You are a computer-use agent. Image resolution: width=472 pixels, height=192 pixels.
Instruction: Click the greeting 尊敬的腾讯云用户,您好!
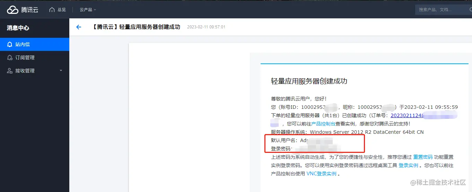[299, 99]
